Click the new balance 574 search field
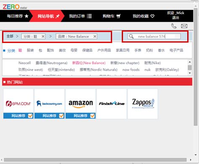The height and width of the screenshot is (164, 199). (x=154, y=36)
